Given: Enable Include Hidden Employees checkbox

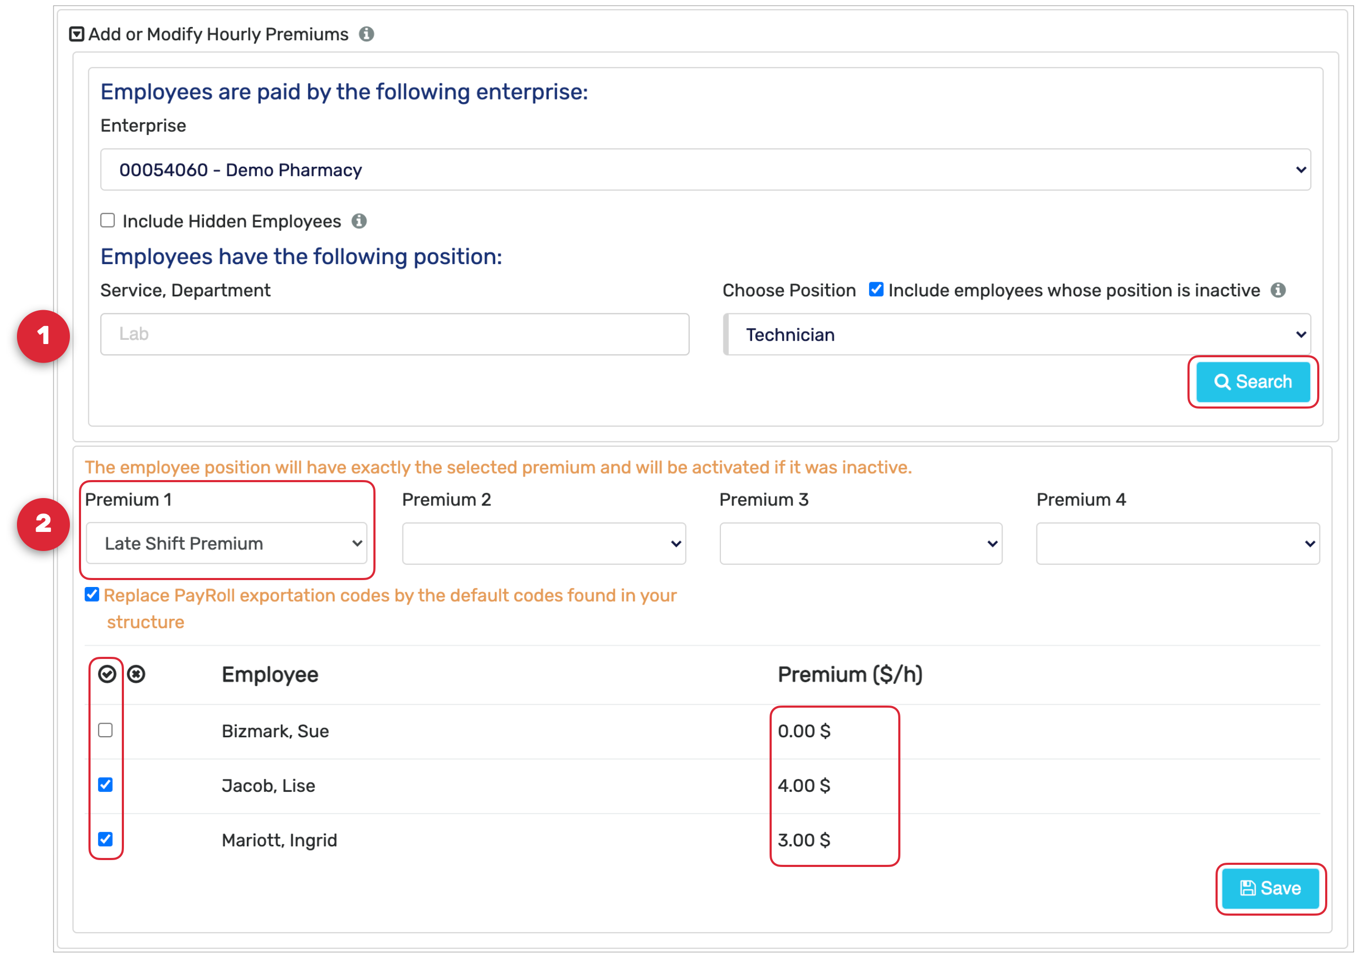Looking at the screenshot, I should [x=108, y=220].
